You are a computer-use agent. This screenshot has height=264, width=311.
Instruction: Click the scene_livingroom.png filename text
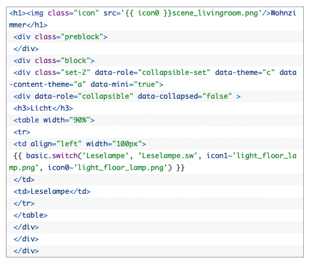point(215,13)
